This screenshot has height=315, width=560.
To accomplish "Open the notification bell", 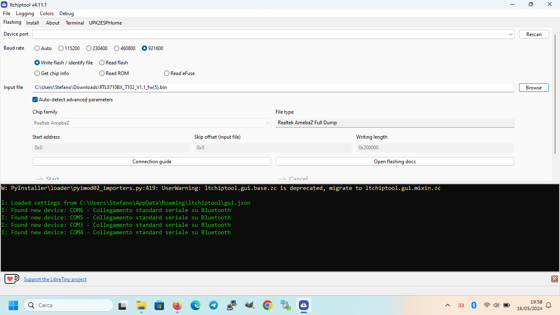I will pos(549,305).
